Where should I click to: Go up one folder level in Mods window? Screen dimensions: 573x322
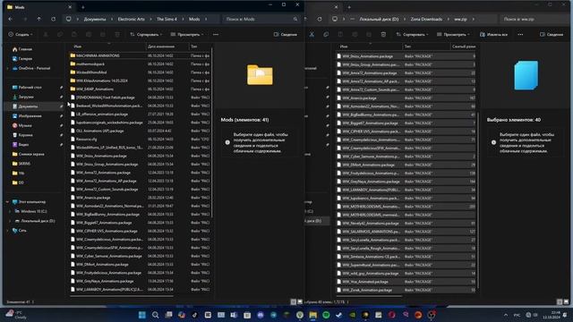tap(38, 19)
